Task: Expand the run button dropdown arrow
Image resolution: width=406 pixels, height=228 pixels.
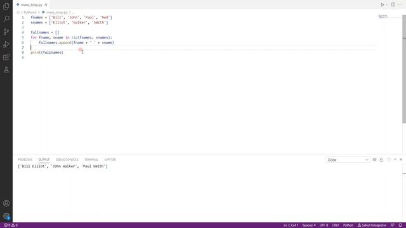Action: [387, 4]
